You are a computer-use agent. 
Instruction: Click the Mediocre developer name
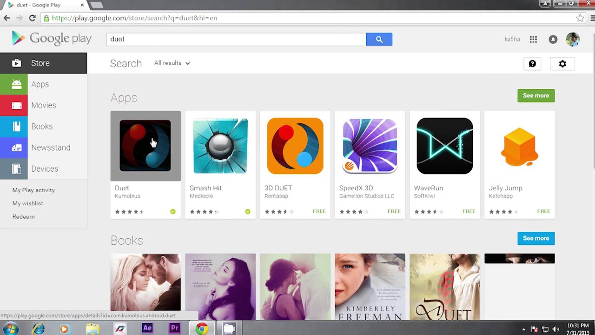tap(201, 196)
